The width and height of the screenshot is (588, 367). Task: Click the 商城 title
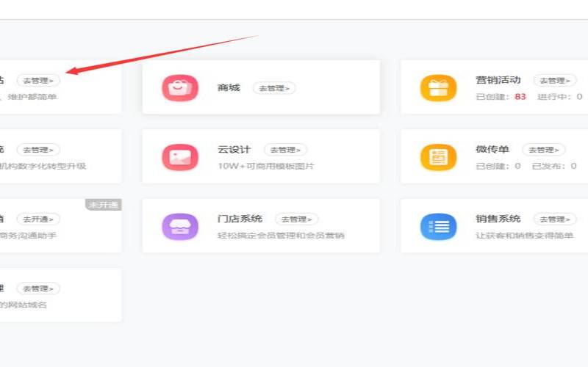229,87
